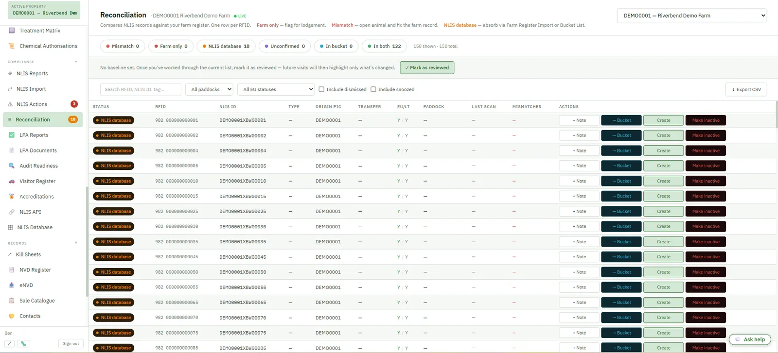Screen dimensions: 778x353
Task: Filter by In both status chip
Action: point(385,46)
